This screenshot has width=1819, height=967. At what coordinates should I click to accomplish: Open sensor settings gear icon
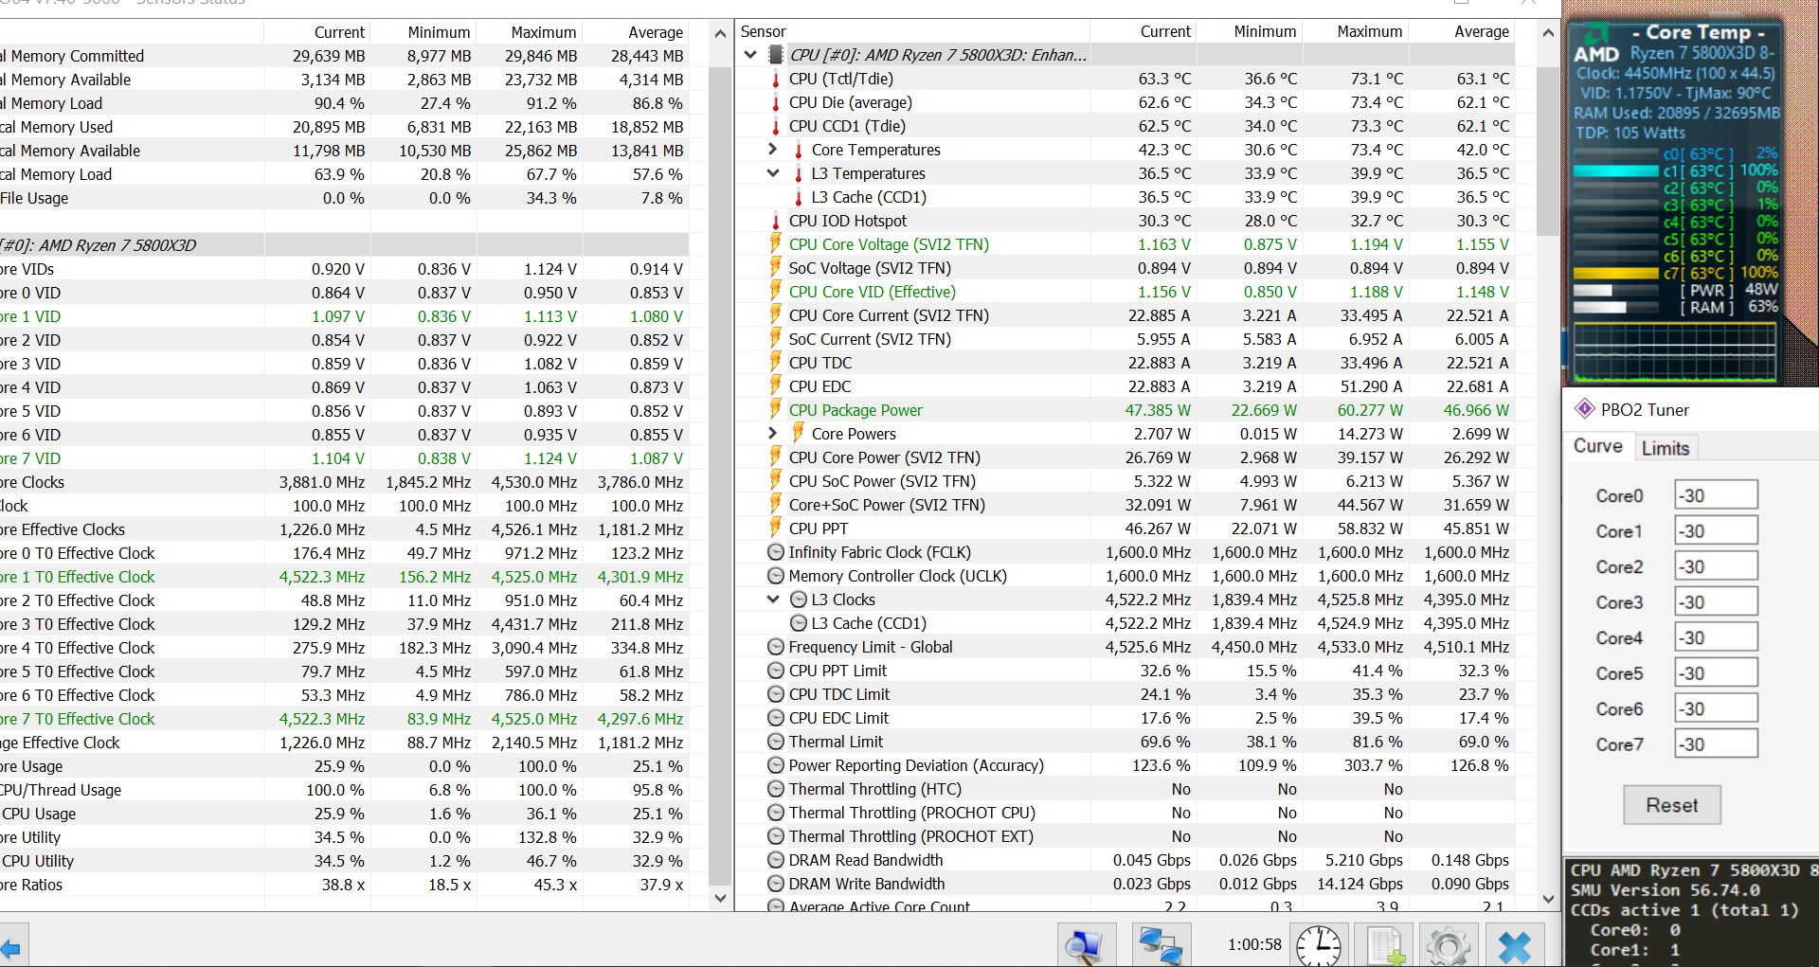(1449, 945)
